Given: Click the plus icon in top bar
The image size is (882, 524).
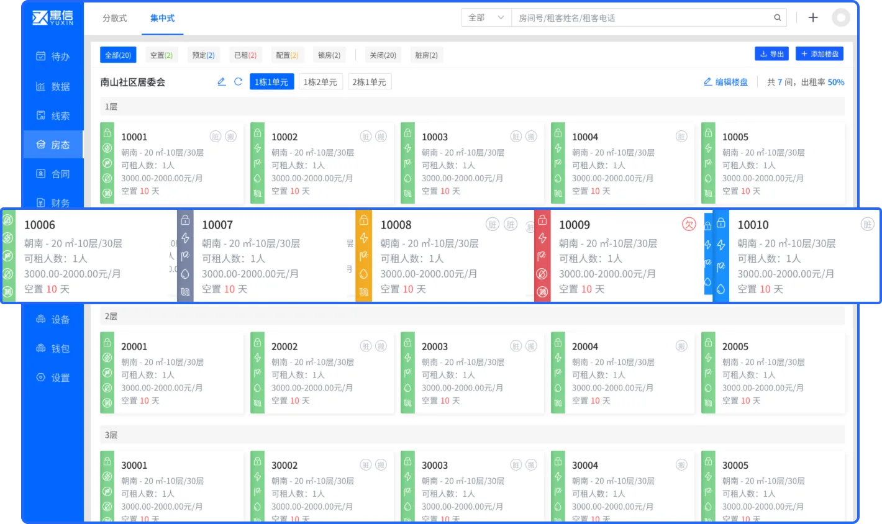Looking at the screenshot, I should point(813,17).
